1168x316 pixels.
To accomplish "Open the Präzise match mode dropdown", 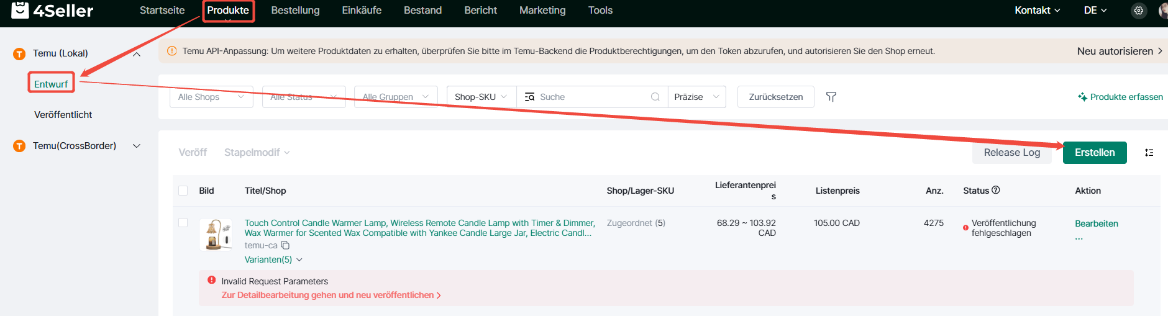I will tap(696, 97).
